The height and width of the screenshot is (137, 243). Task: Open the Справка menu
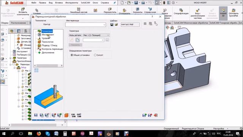click(x=105, y=3)
